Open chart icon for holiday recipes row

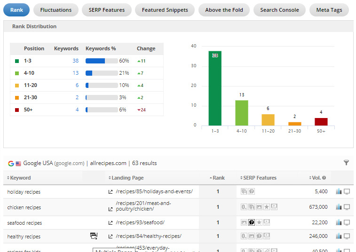[339, 192]
